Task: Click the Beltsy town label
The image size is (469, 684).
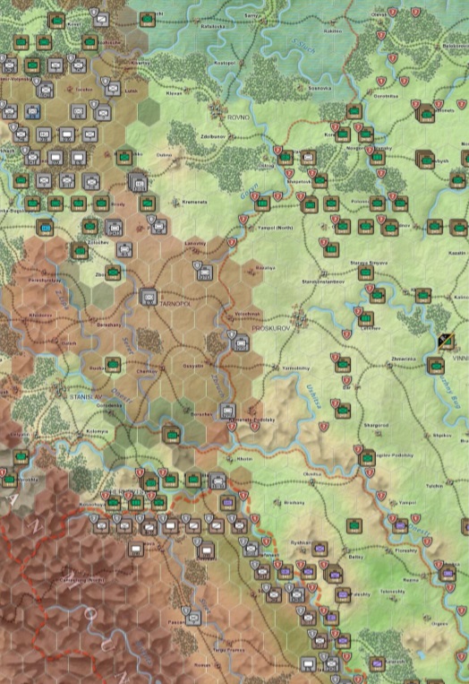Action: point(356,557)
